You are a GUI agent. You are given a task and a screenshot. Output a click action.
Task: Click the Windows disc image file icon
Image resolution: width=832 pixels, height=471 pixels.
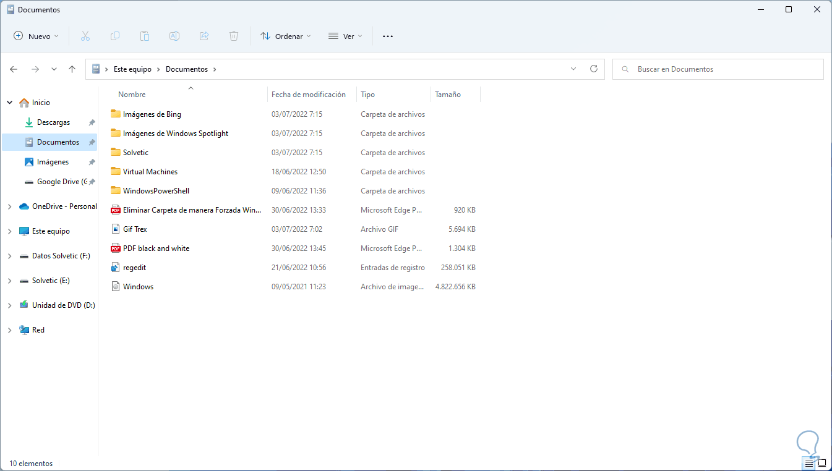pos(115,287)
